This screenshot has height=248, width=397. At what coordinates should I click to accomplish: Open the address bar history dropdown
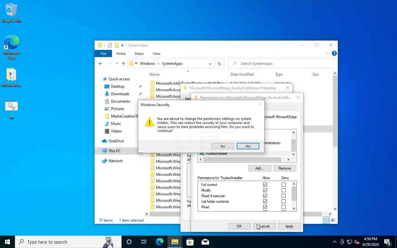tap(210, 64)
